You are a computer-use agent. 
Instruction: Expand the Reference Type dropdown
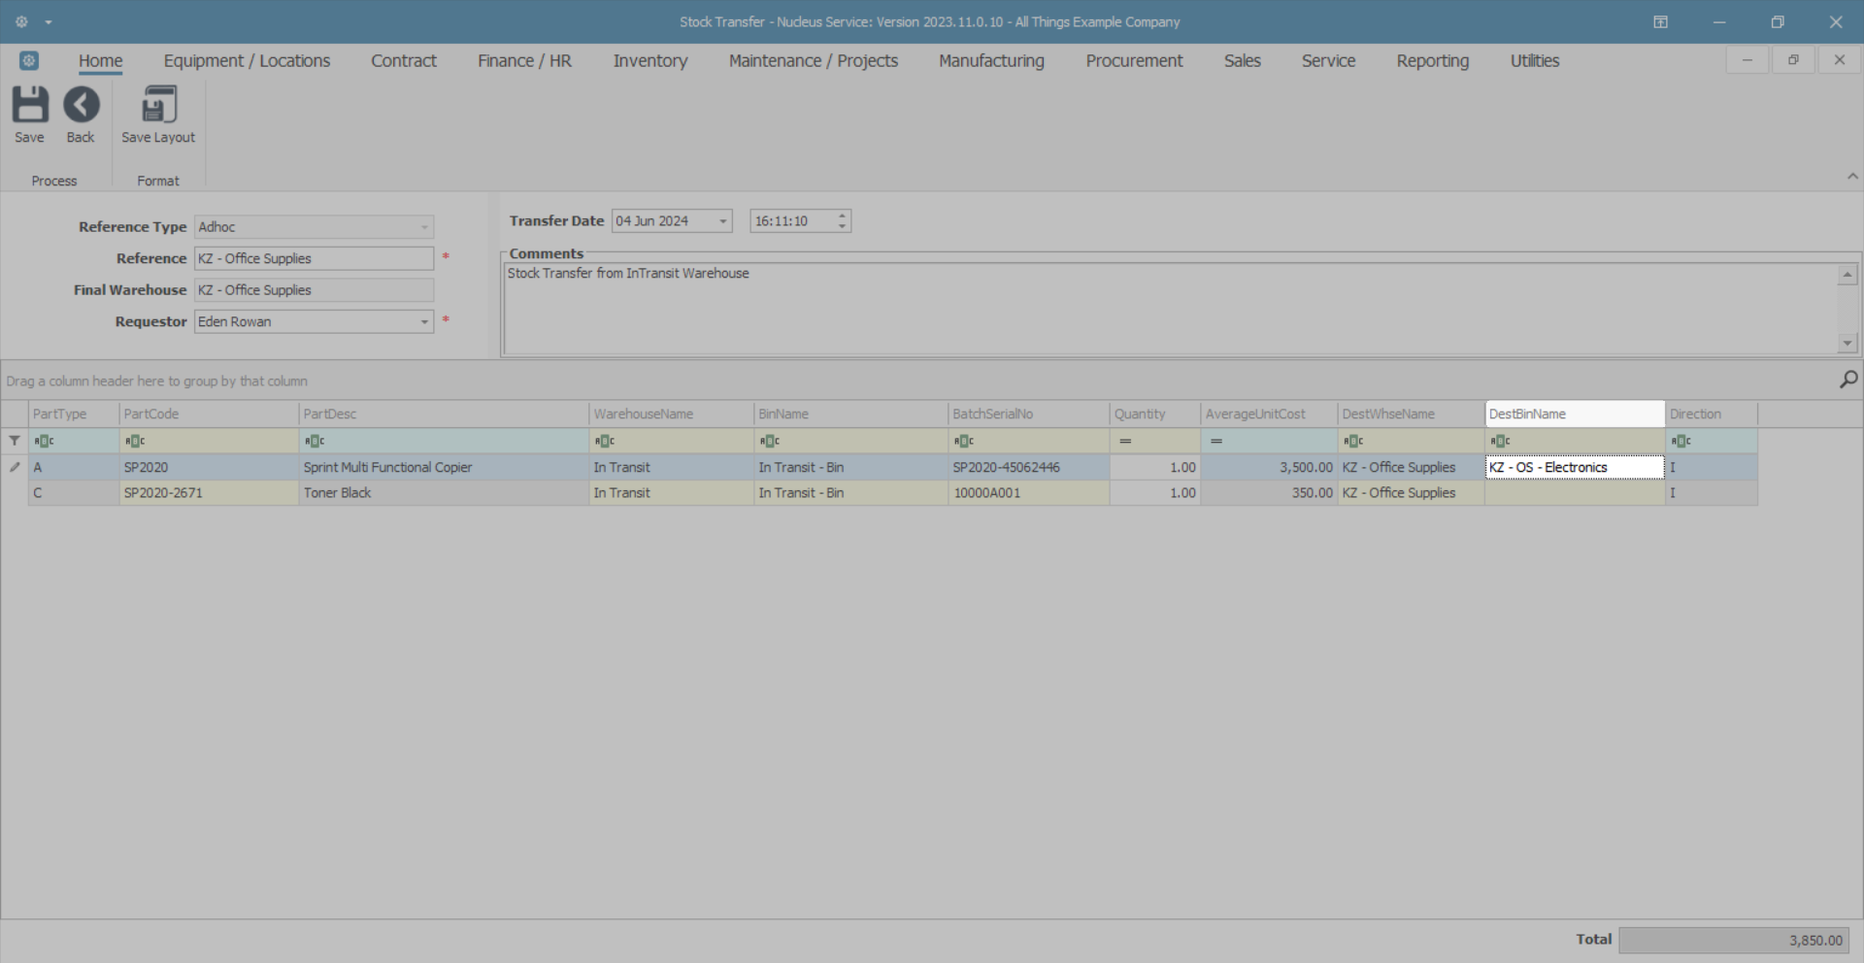[x=424, y=227]
